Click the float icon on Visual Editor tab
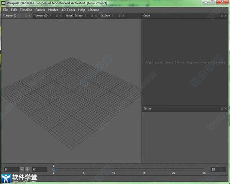The width and height of the screenshot is (230, 184). point(92,16)
